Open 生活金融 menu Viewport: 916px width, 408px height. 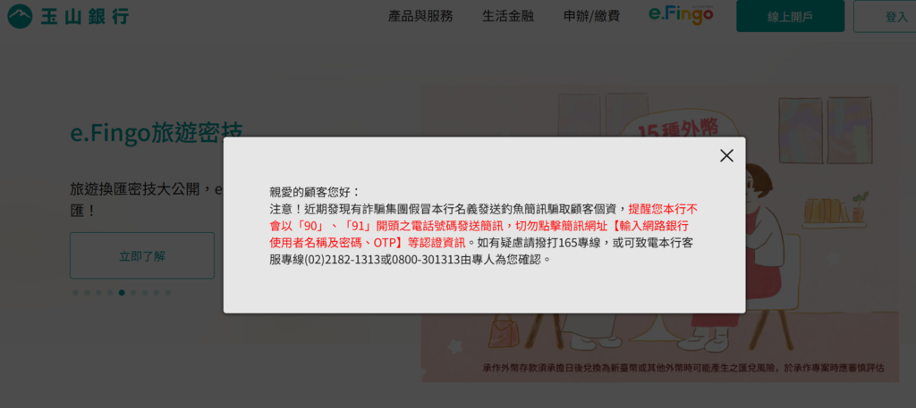[508, 16]
